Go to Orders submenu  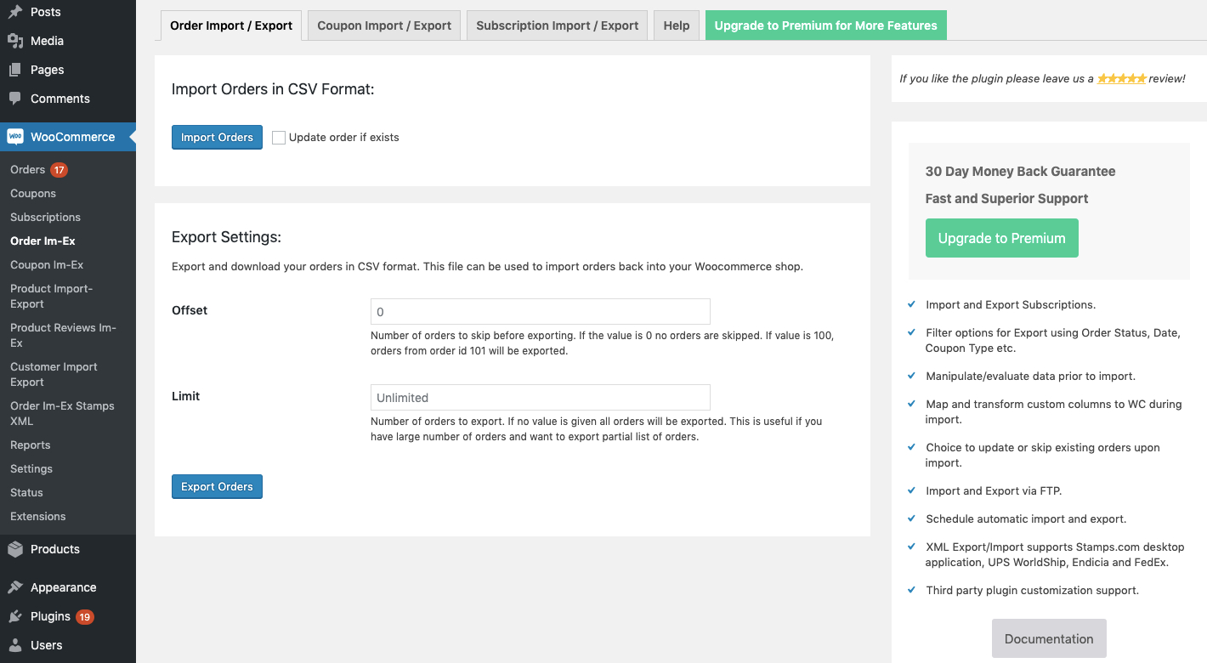pyautogui.click(x=27, y=170)
